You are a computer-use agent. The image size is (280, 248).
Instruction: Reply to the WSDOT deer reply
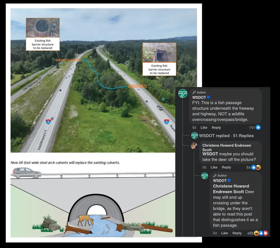point(237,233)
